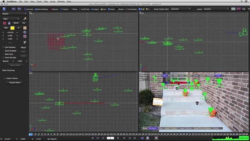Toggle Invert Normals checkbox

pos(4,58)
